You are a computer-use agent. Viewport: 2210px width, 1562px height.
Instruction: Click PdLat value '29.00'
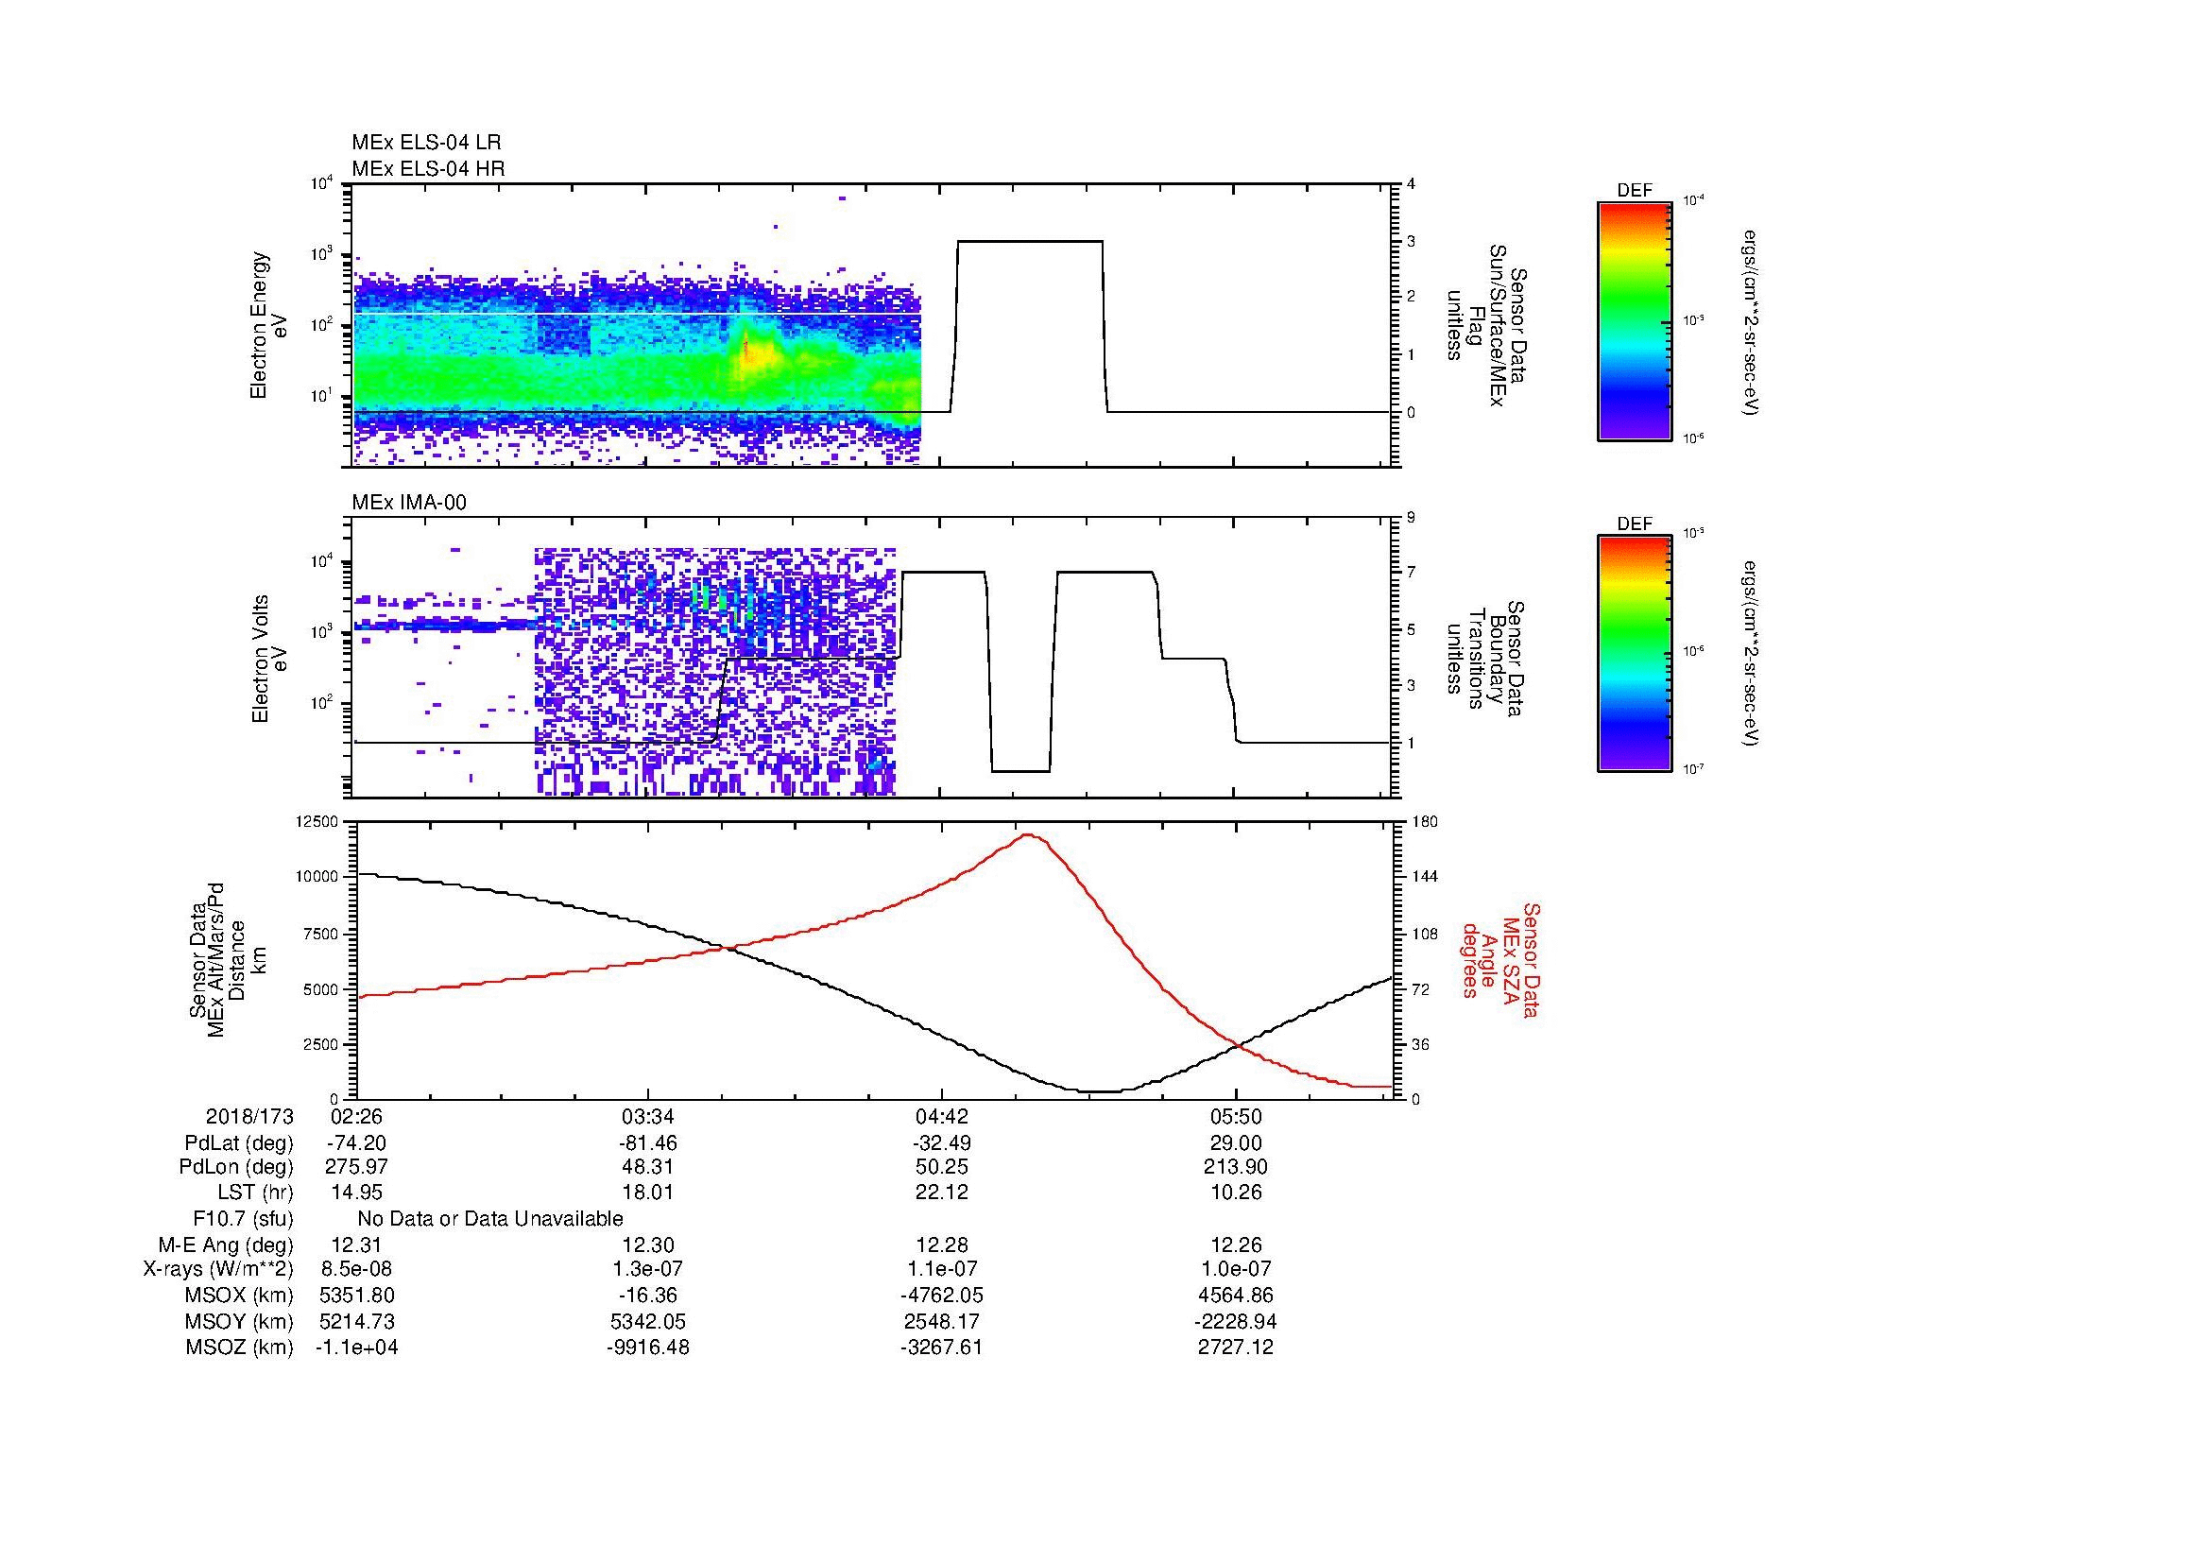[x=1236, y=1143]
